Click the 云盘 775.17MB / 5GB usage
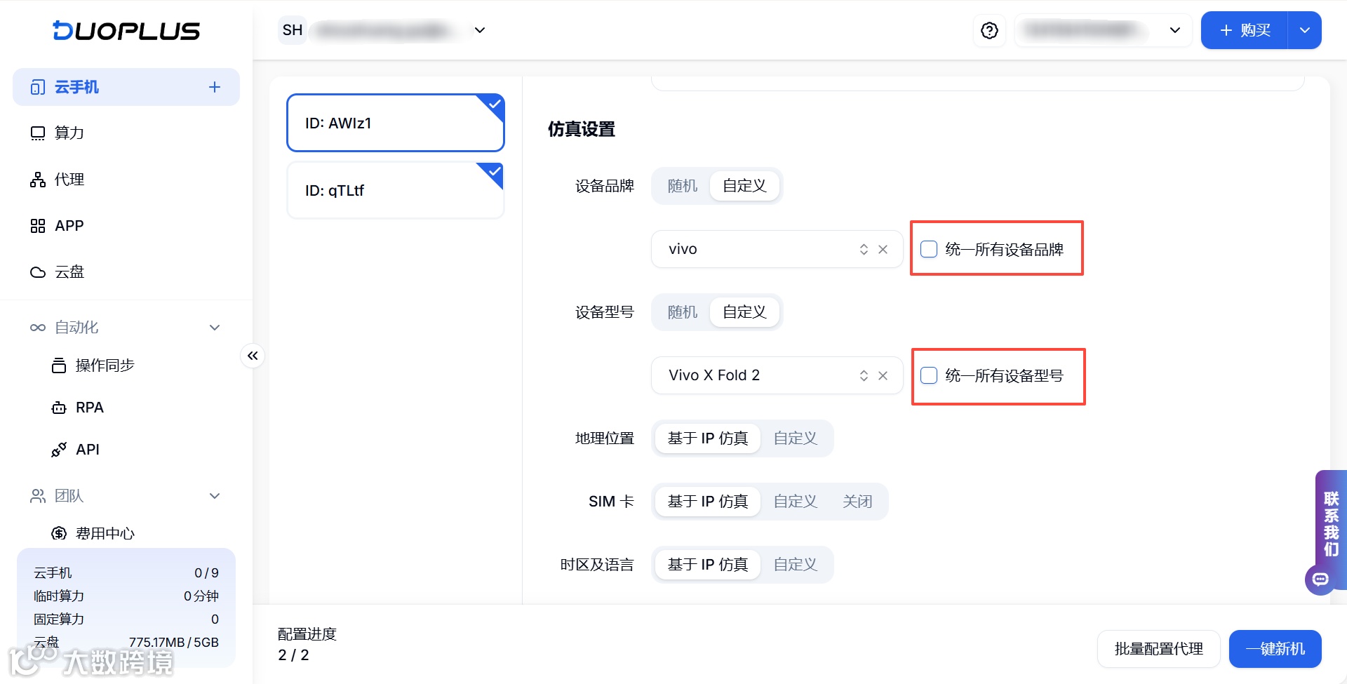This screenshot has height=684, width=1347. point(126,642)
